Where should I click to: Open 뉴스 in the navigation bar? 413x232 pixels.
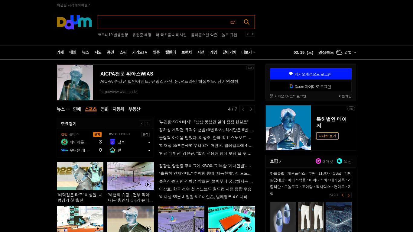click(85, 52)
